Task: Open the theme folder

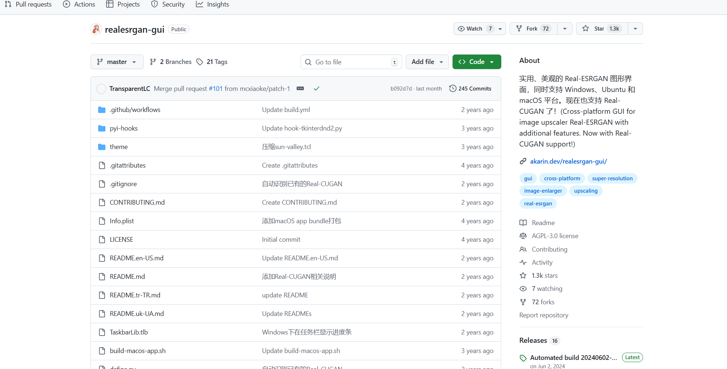Action: point(119,147)
